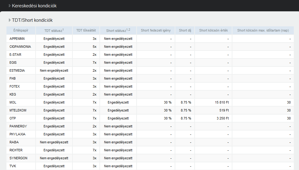The image size is (299, 170).
Task: Click RABA's Nem engedélyezett TDT status
Action: pyautogui.click(x=54, y=142)
